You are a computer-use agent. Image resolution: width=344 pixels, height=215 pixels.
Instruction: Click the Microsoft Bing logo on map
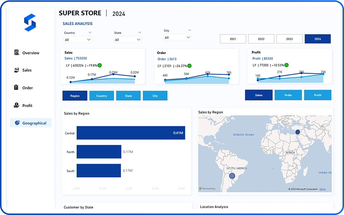click(207, 189)
